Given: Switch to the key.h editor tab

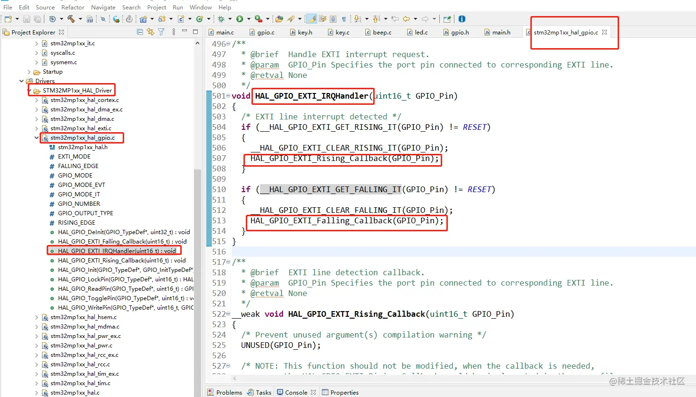Looking at the screenshot, I should tap(301, 32).
